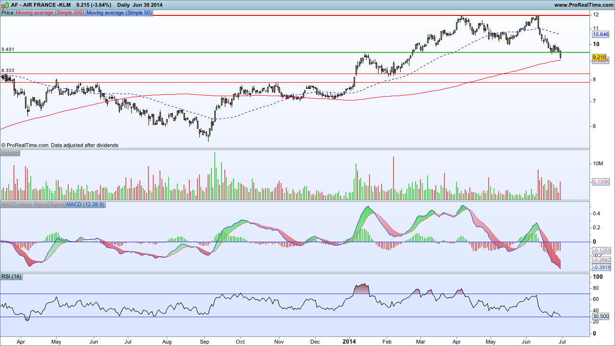Click the MACD minus Signal label
The width and height of the screenshot is (615, 346).
coord(25,205)
